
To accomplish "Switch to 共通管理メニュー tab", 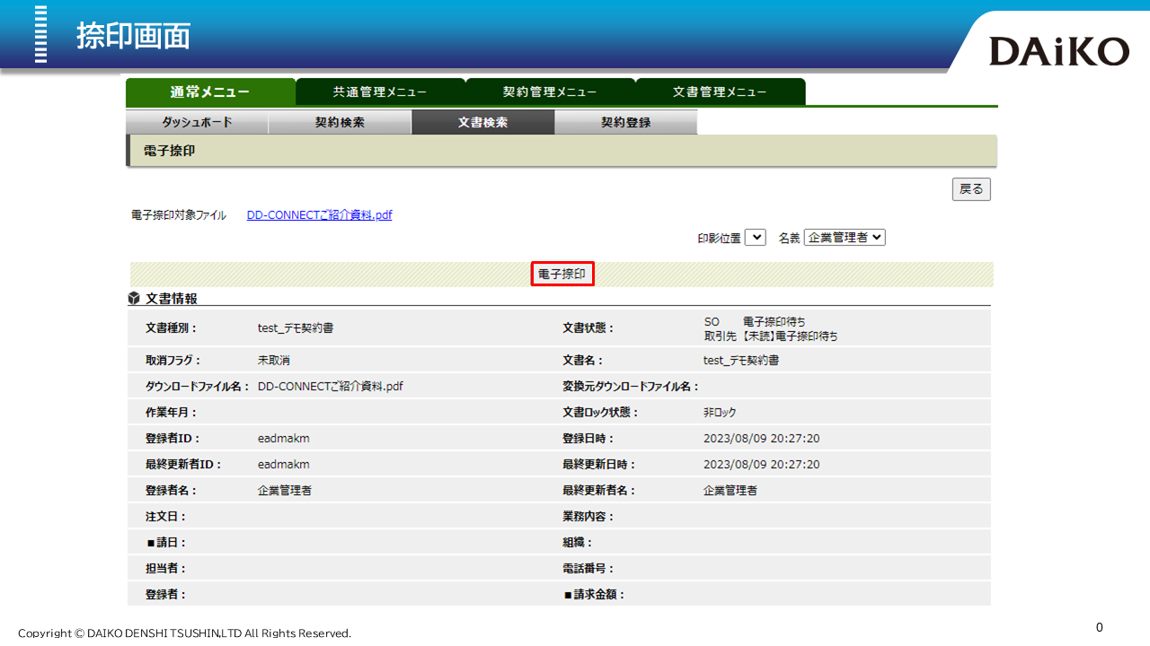I will (380, 92).
